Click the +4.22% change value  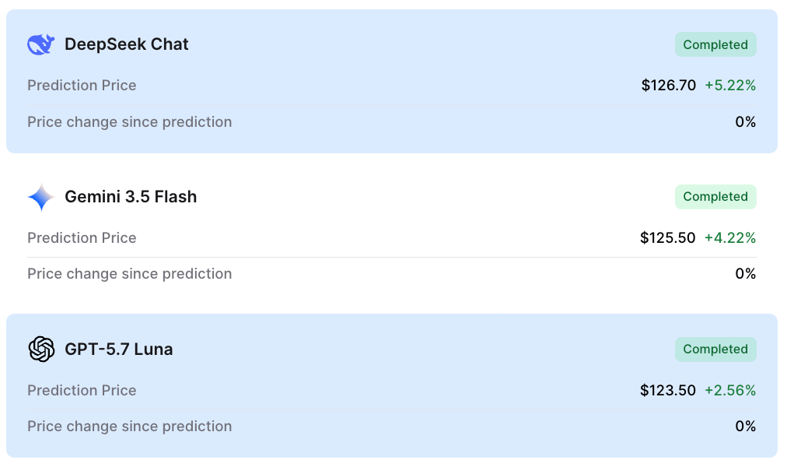click(x=730, y=237)
